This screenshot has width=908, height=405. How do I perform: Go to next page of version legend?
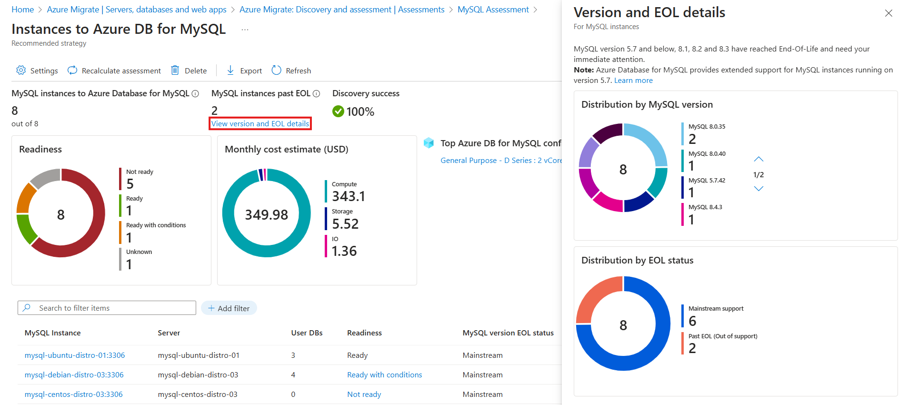coord(758,189)
